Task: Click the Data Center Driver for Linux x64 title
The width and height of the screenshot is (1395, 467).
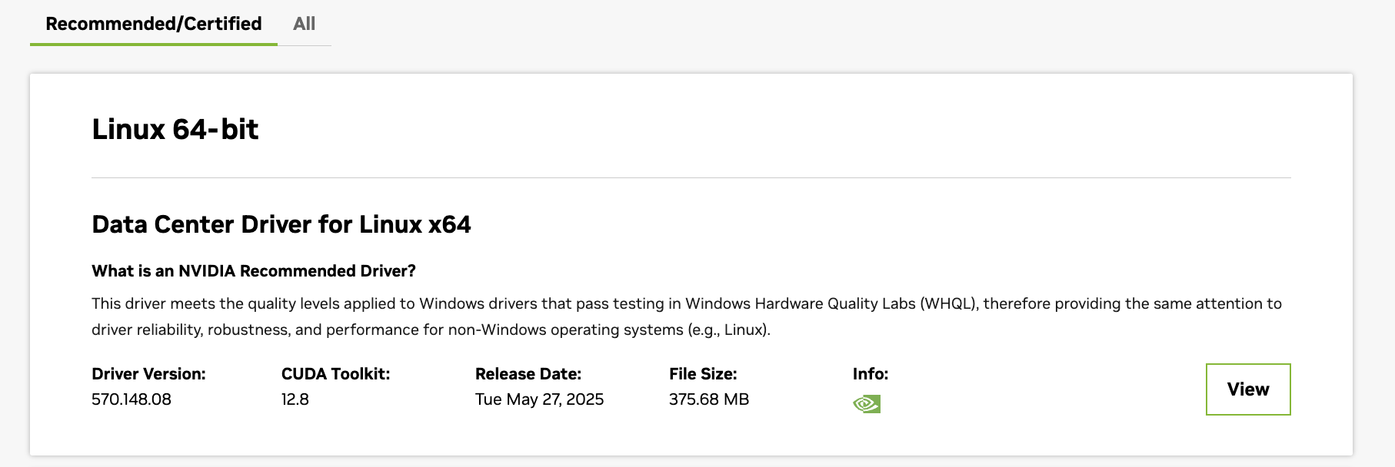Action: (x=281, y=224)
